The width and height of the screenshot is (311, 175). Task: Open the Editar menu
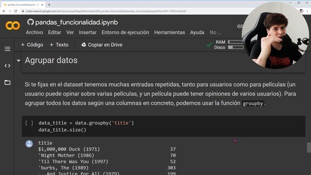coord(54,33)
